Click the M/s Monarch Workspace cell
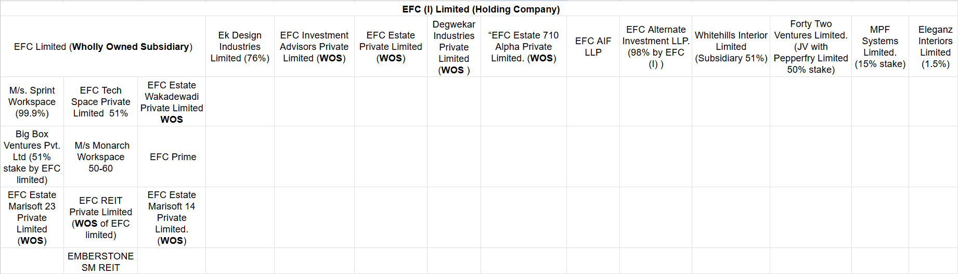 pos(100,156)
